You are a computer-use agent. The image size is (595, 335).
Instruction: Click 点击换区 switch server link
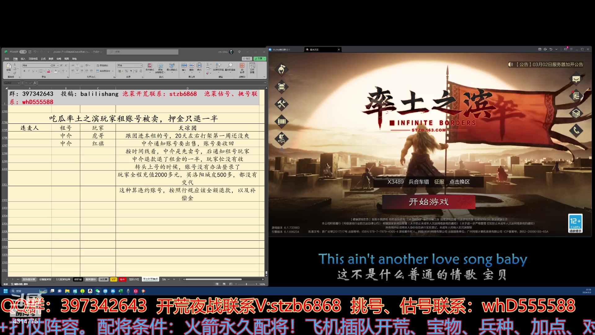(x=460, y=182)
